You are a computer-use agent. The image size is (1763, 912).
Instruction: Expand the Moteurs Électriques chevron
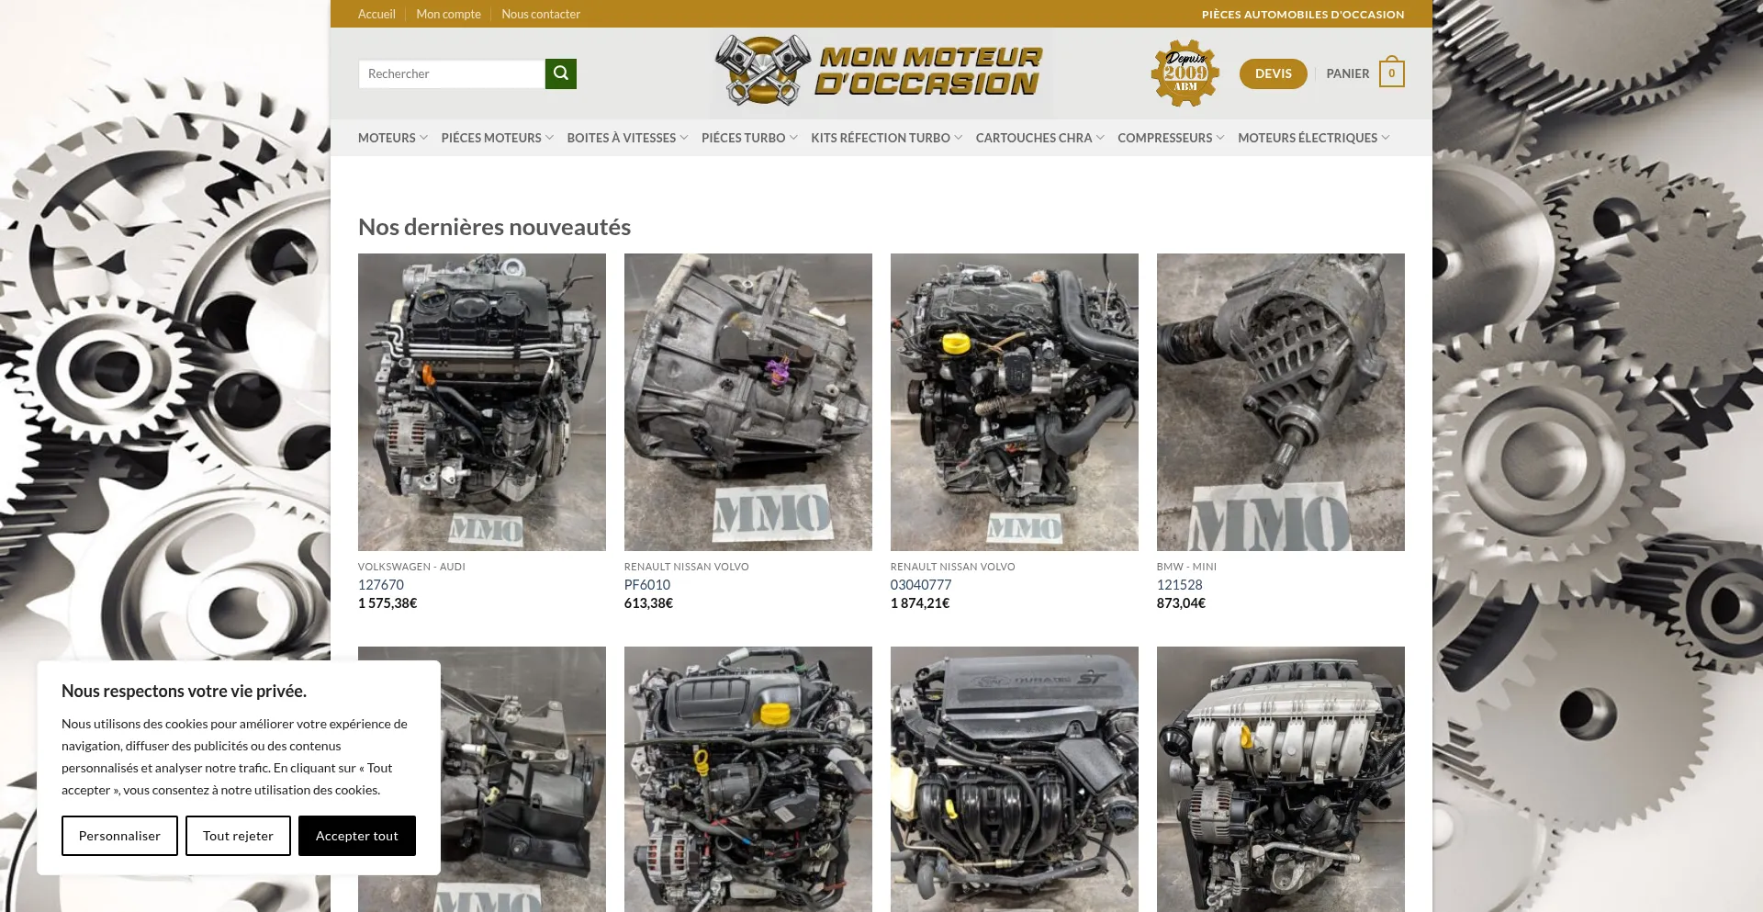[1386, 138]
